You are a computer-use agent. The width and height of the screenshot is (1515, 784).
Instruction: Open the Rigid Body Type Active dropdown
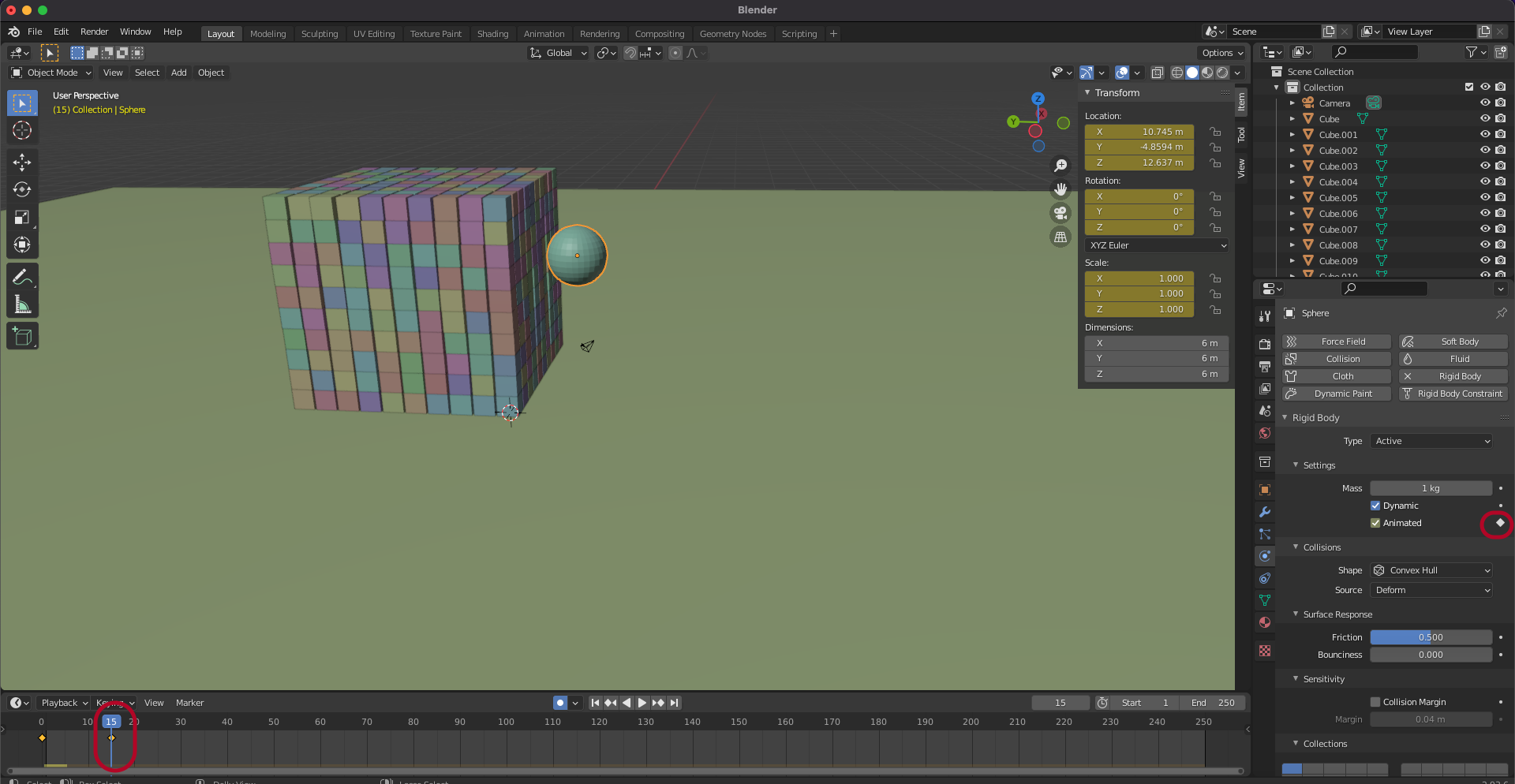click(x=1431, y=441)
